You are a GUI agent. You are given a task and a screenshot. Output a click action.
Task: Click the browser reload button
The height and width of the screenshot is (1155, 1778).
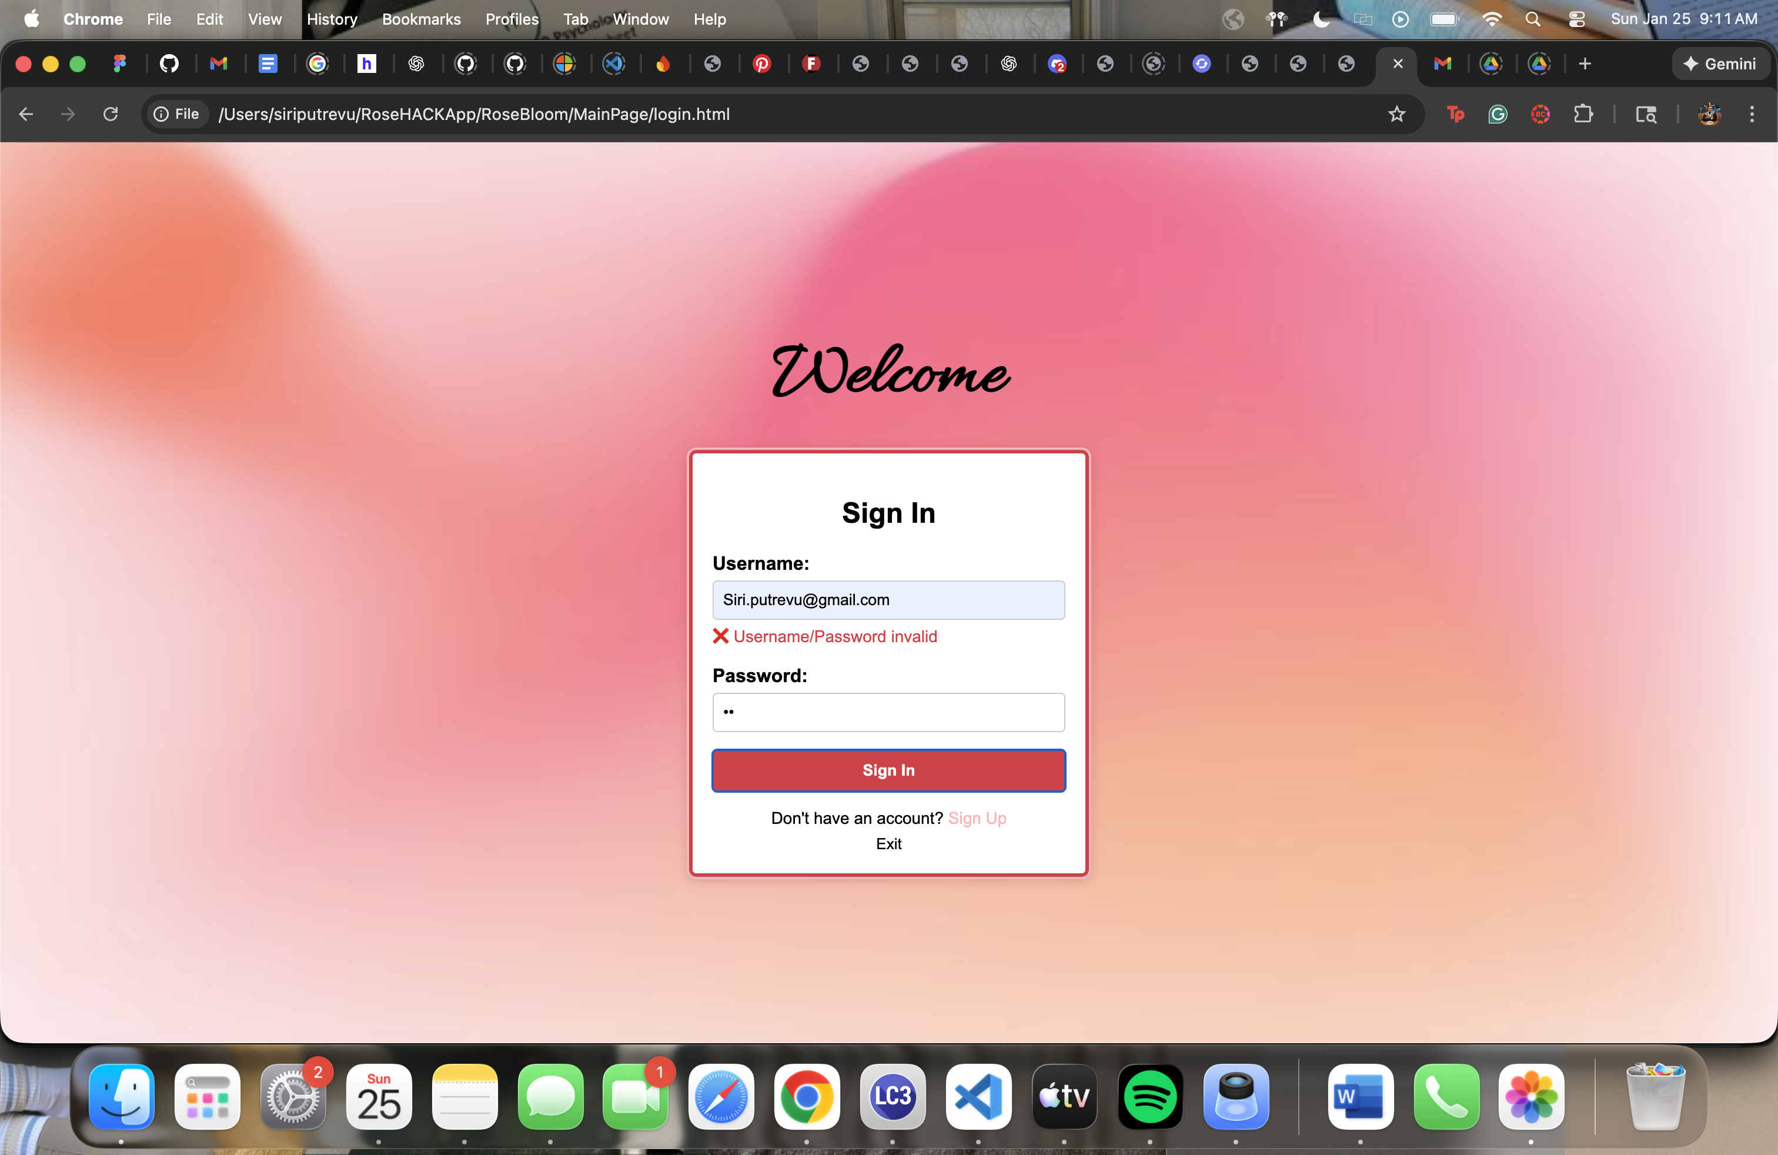tap(111, 114)
